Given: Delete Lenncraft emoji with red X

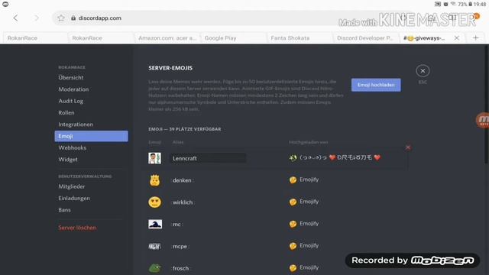Looking at the screenshot, I should point(407,147).
